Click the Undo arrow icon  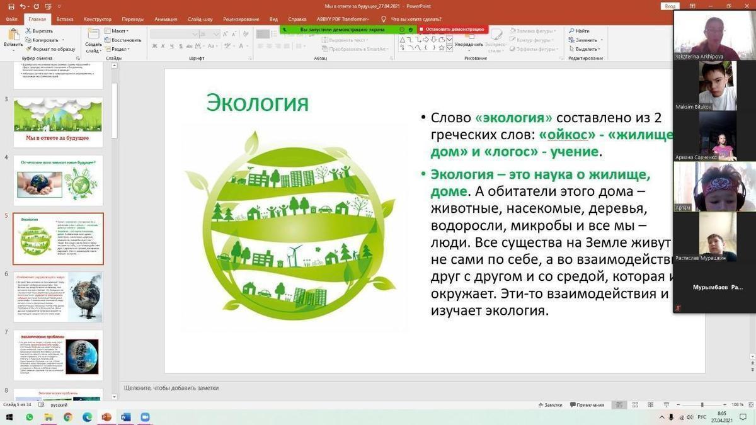point(22,6)
